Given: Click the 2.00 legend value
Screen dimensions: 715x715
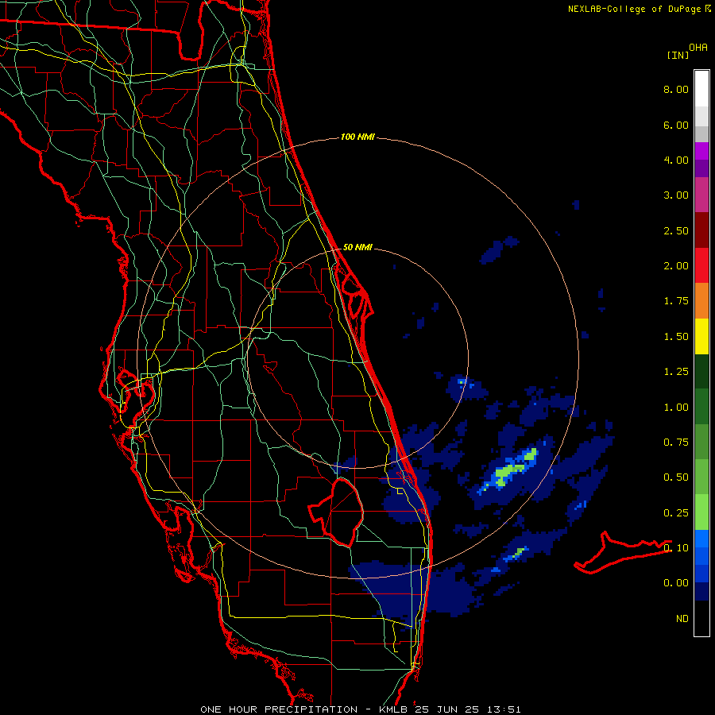Looking at the screenshot, I should coord(676,266).
